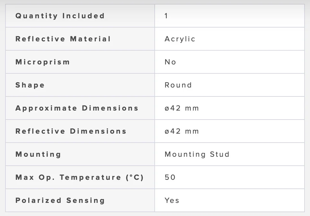Click the Reflective Material label
Screen dimensions: 310x216
click(x=63, y=39)
